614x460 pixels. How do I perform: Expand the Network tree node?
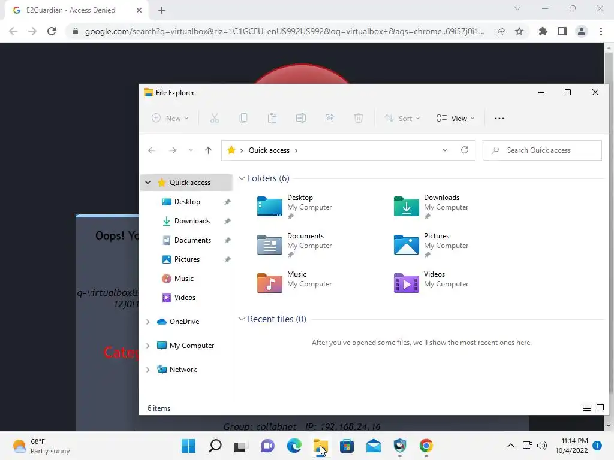coord(148,369)
